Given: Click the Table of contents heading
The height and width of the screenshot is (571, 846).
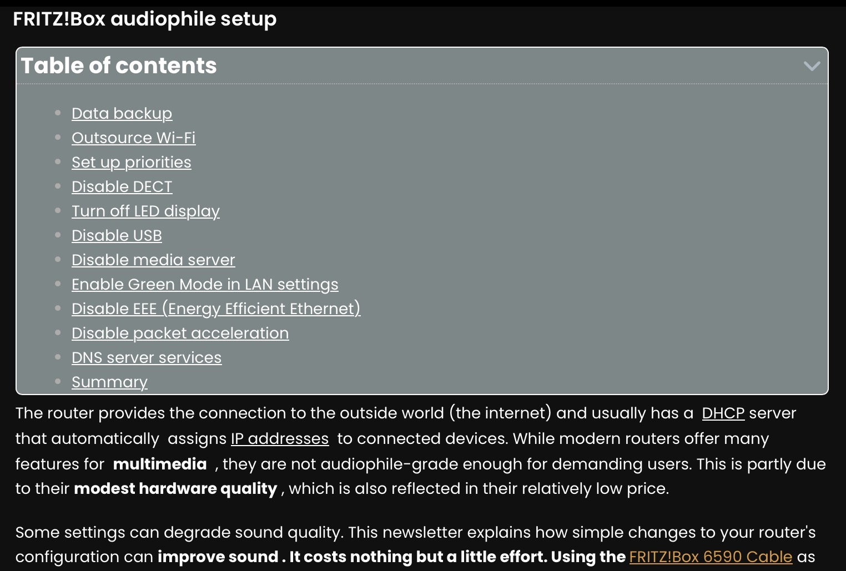Looking at the screenshot, I should click(119, 65).
